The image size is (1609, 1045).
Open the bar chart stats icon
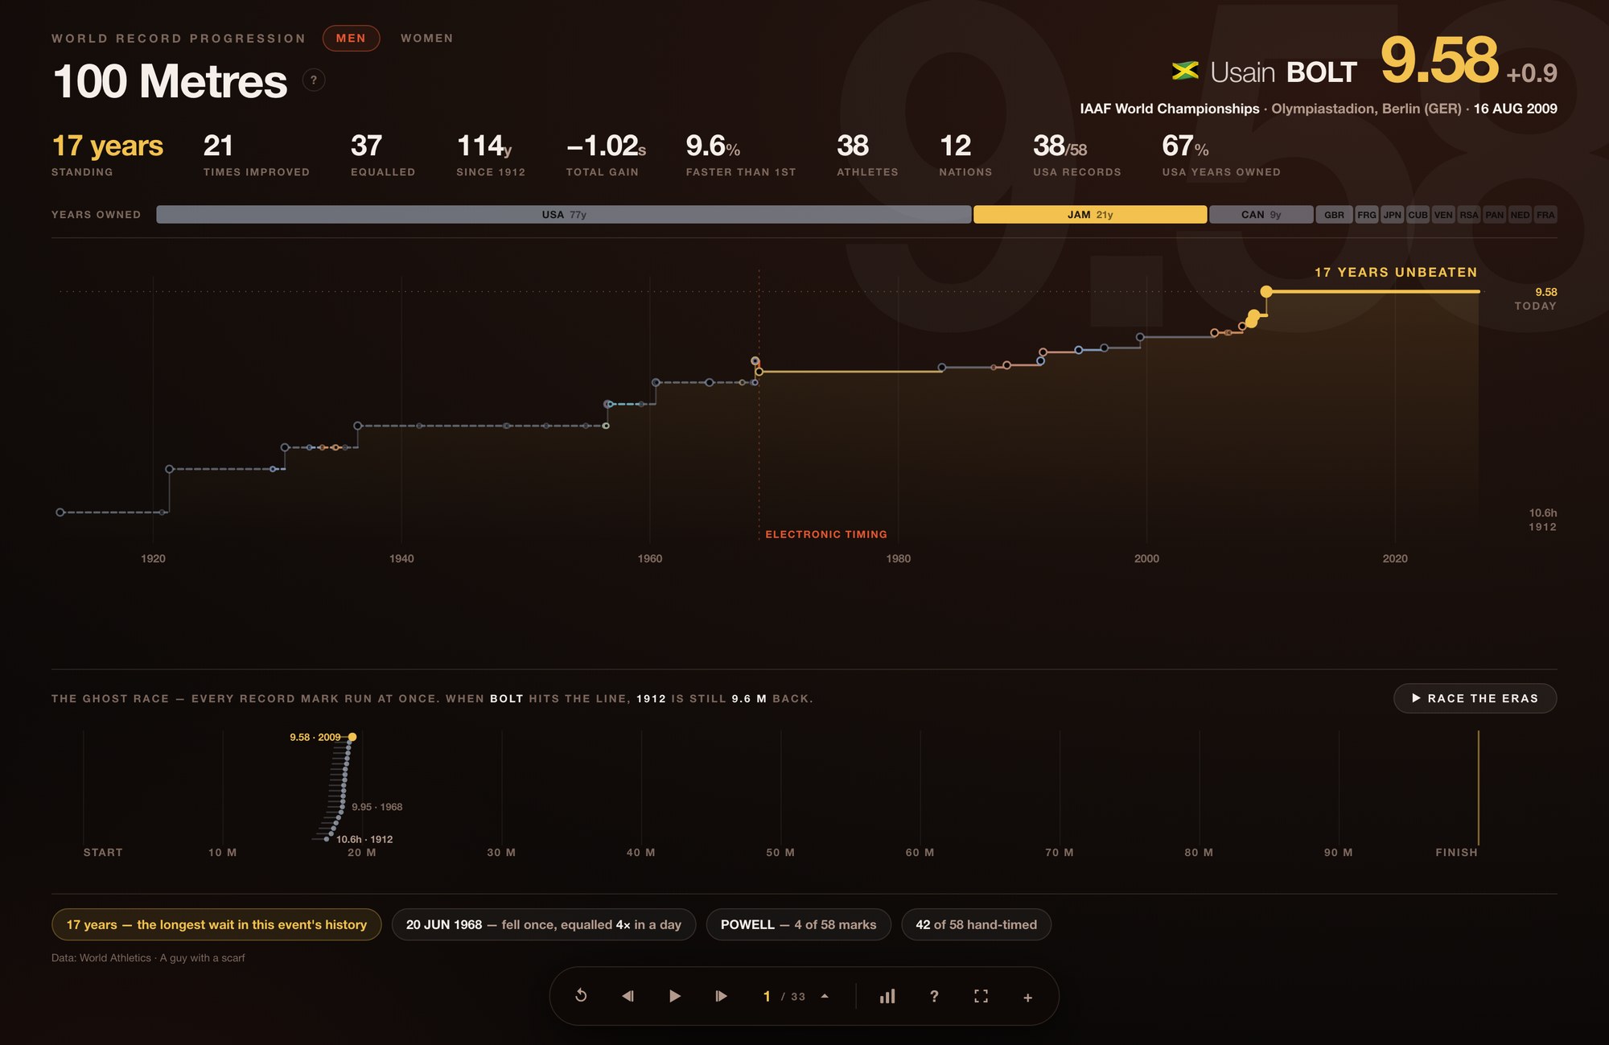tap(887, 996)
